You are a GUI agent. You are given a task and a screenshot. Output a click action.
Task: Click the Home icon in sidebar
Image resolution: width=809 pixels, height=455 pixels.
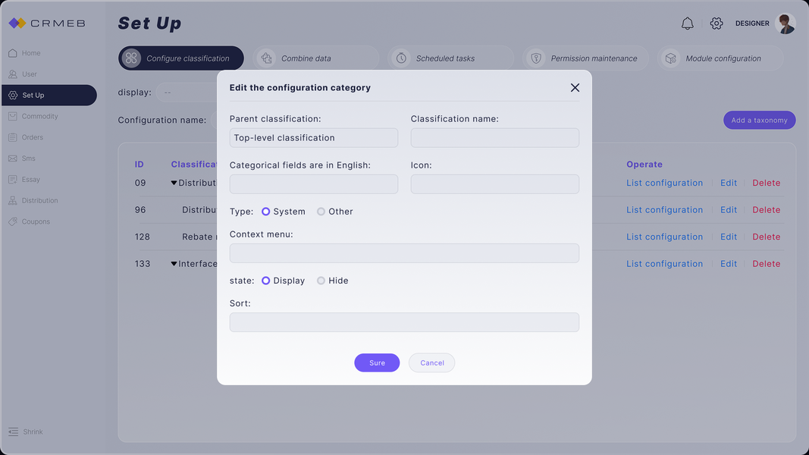click(x=13, y=53)
